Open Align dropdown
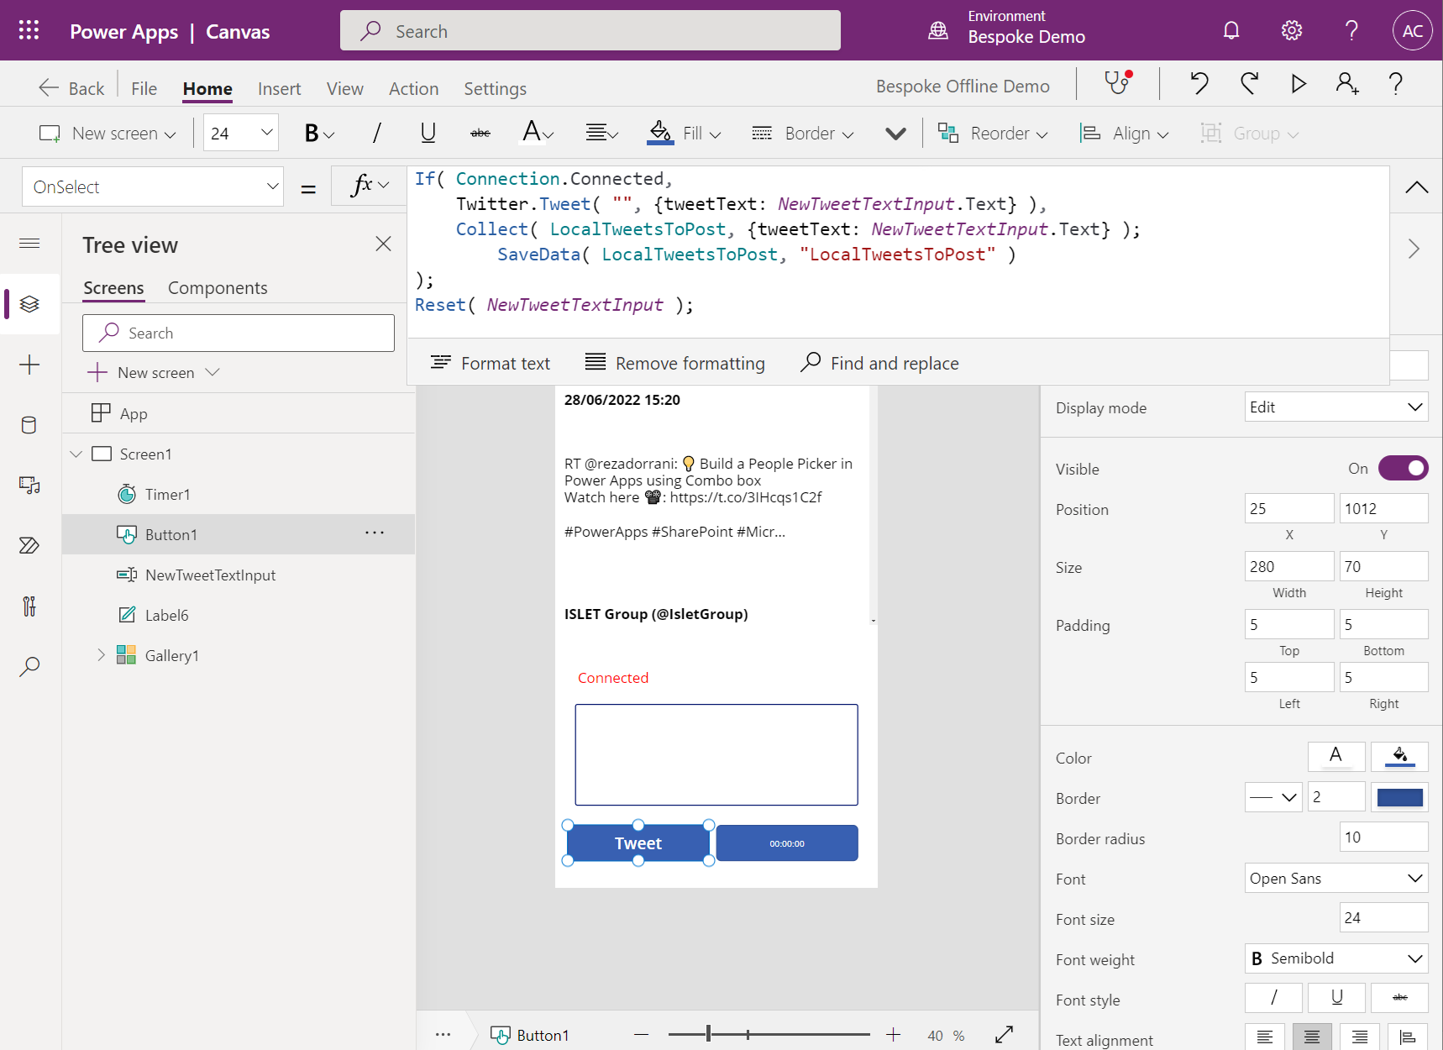1443x1050 pixels. [1124, 133]
